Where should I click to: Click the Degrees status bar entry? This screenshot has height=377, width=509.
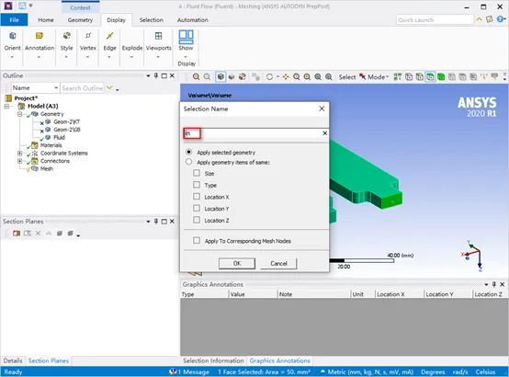click(x=433, y=371)
